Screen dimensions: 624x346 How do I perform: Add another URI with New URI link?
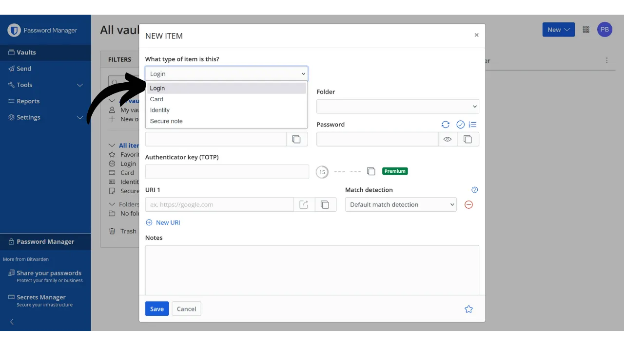[163, 222]
